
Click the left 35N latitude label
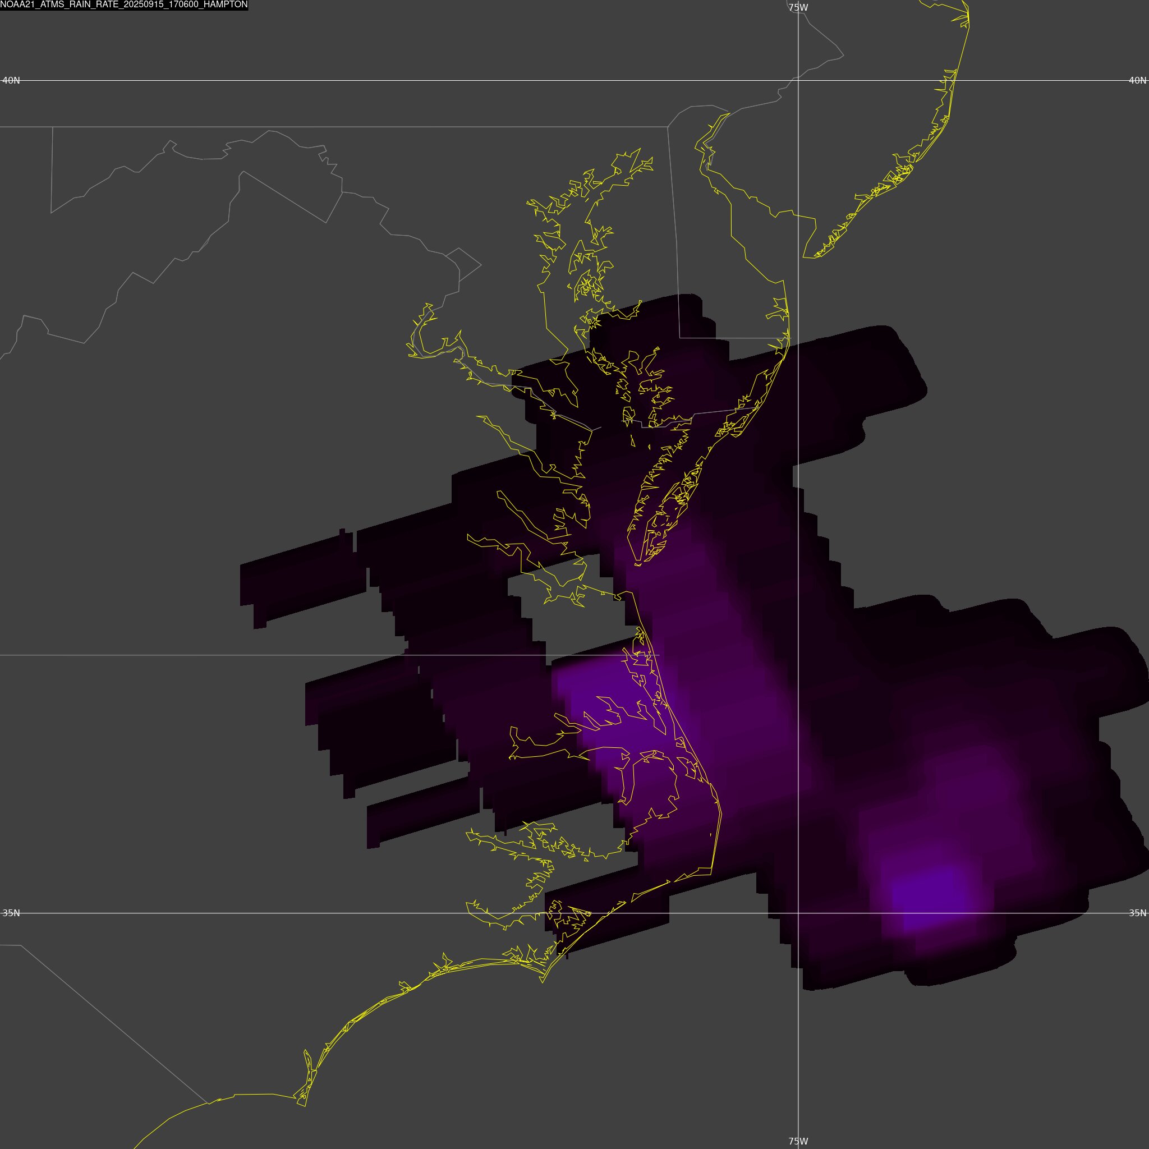(x=11, y=913)
